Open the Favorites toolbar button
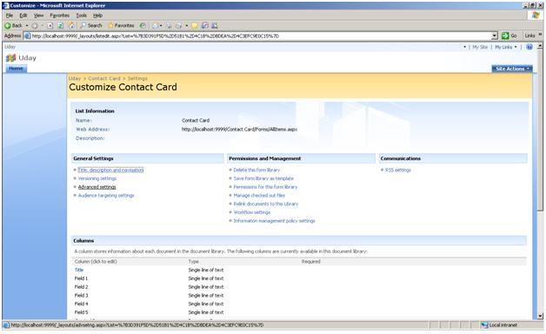 pyautogui.click(x=121, y=25)
